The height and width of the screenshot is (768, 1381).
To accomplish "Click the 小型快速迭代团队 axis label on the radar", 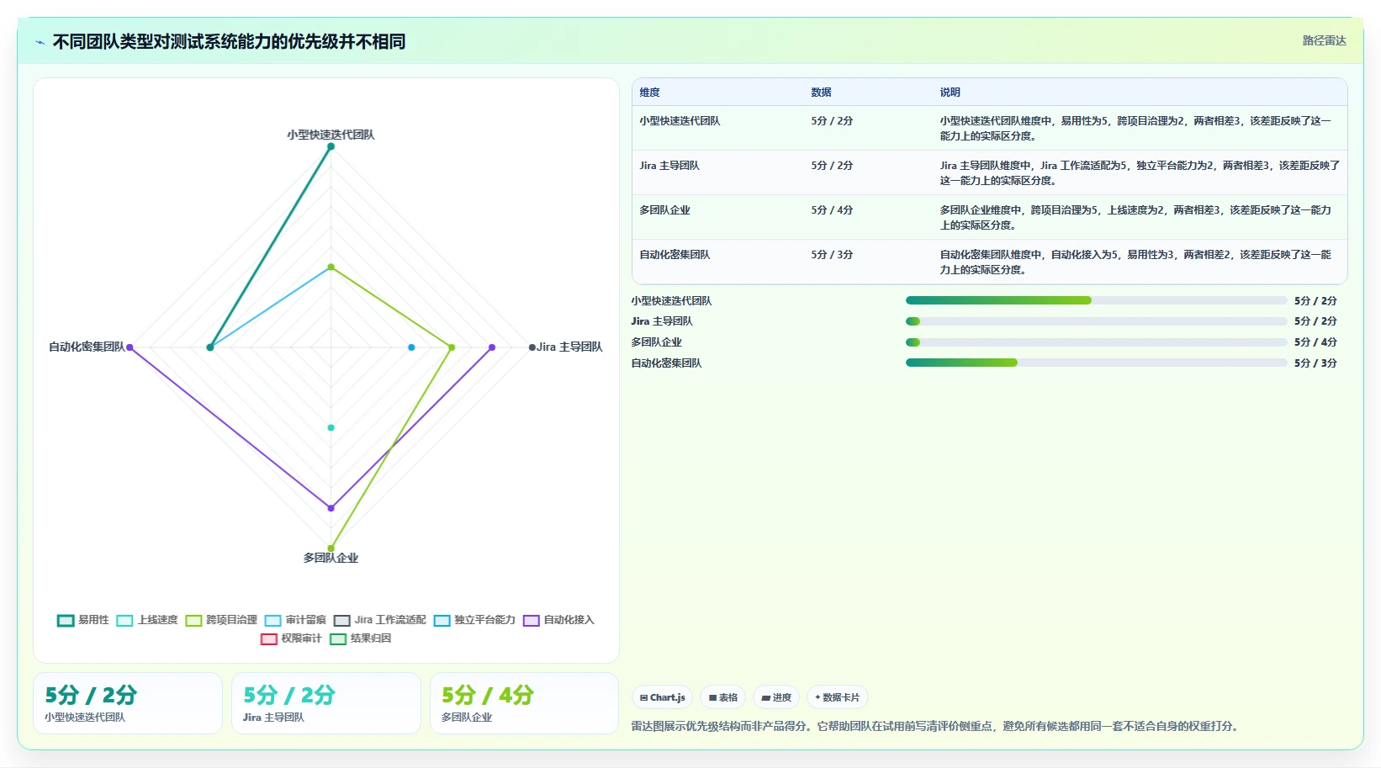I will 331,135.
